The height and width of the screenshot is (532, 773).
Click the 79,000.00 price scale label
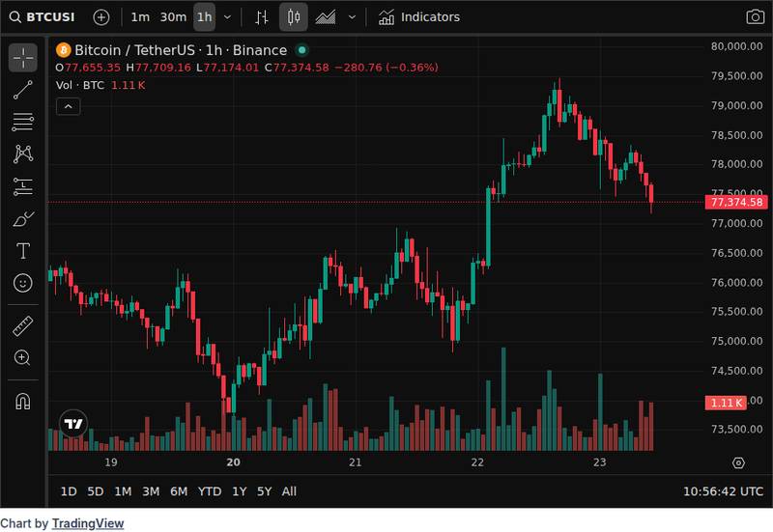tap(736, 105)
